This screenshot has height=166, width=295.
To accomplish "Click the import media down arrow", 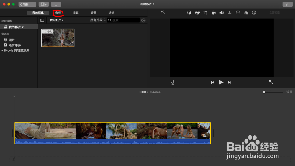I will [x=56, y=4].
